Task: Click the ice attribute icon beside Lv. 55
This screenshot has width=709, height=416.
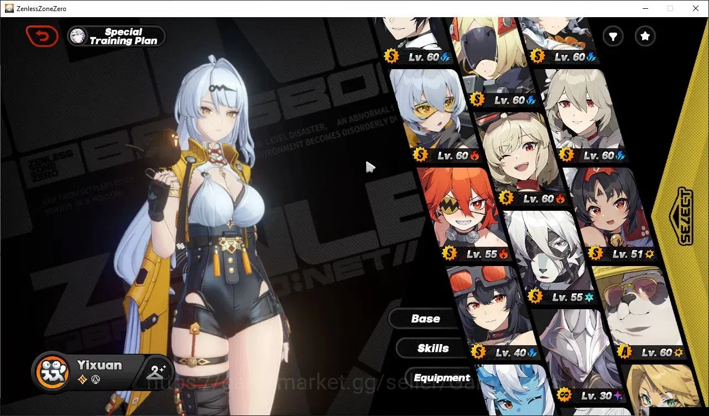Action: (590, 298)
